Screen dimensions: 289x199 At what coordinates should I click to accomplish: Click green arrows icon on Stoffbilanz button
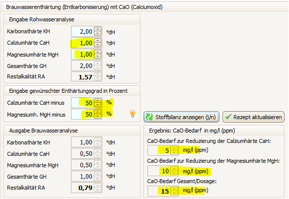tap(149, 117)
